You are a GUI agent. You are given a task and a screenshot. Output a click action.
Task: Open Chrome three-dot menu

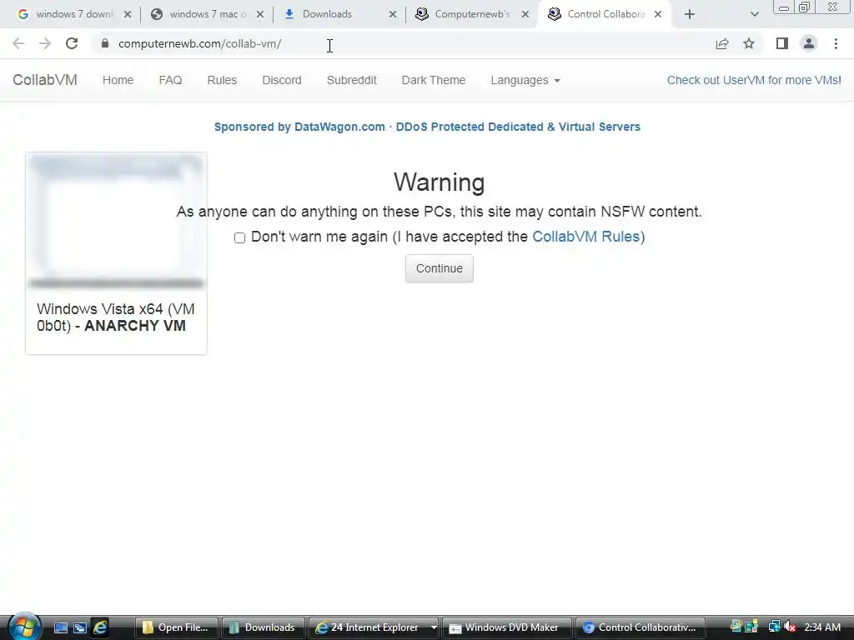point(836,43)
